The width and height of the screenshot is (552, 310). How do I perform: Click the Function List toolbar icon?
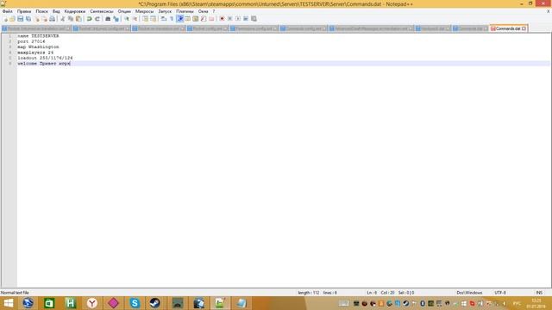[204, 19]
